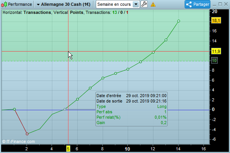The width and height of the screenshot is (230, 153).
Task: Select the data point at transaction 10
Action: point(128,69)
